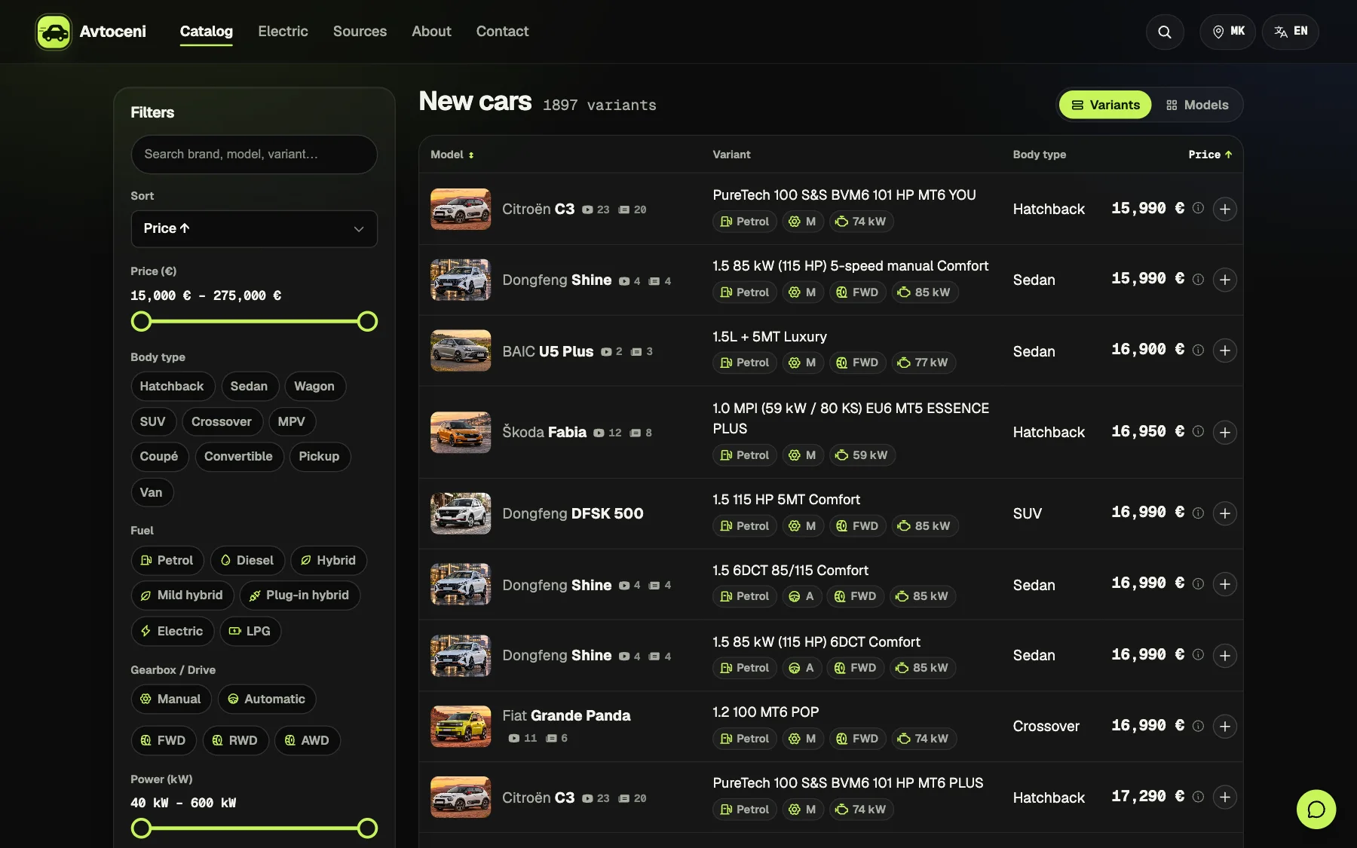Open the chat bubble widget
This screenshot has height=848, width=1357.
coord(1316,809)
